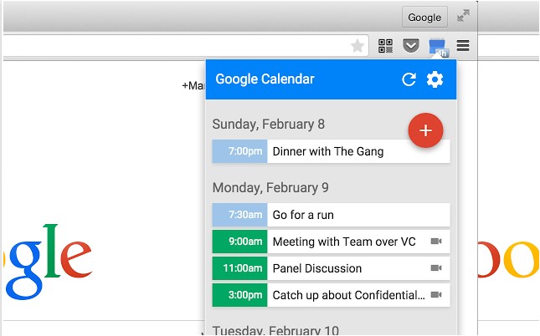Viewport: 540px width, 336px height.
Task: Click video camera icon on Catch up event
Action: [x=435, y=295]
